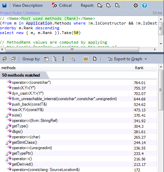Open the blue help question mark

tap(145, 5)
